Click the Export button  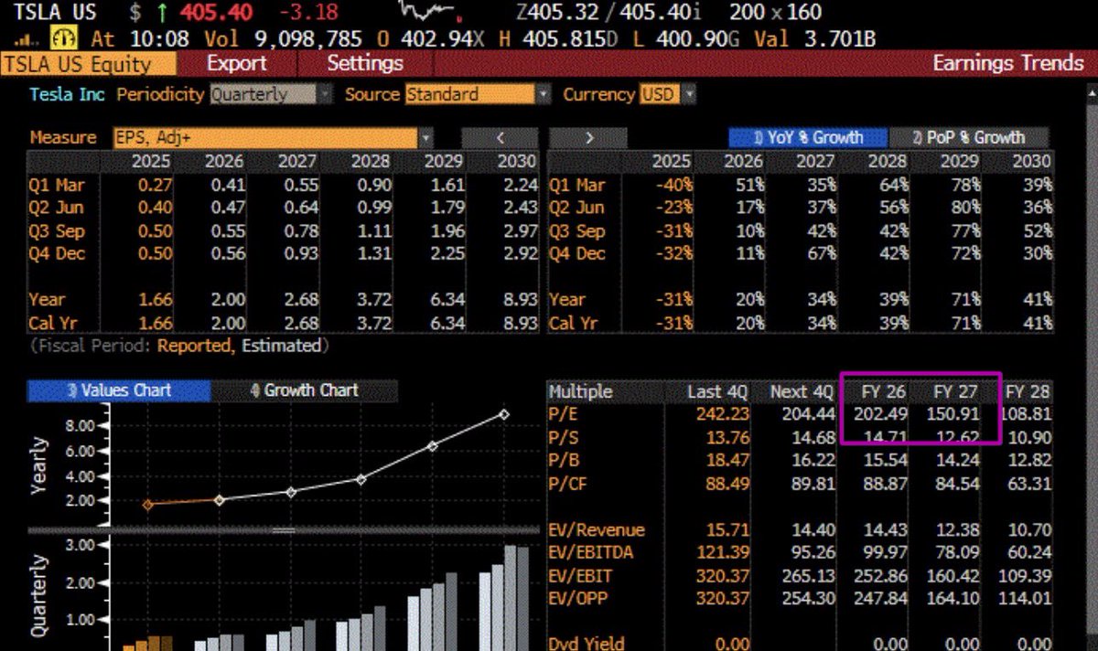coord(236,63)
